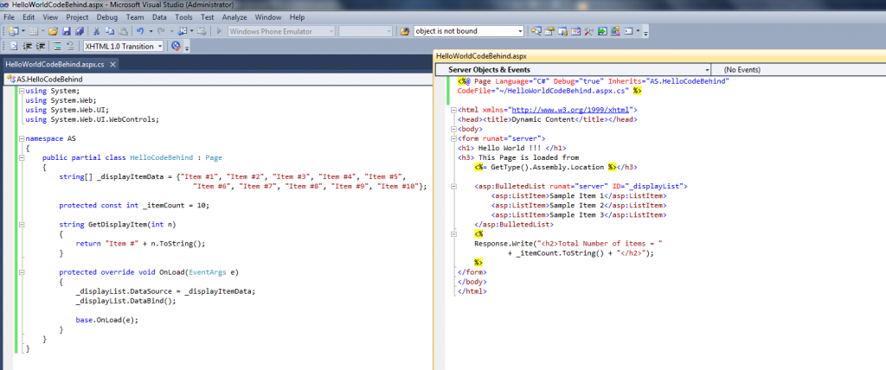886x370 pixels.
Task: Click the Check Page For Accessibility icon
Action: tap(176, 47)
